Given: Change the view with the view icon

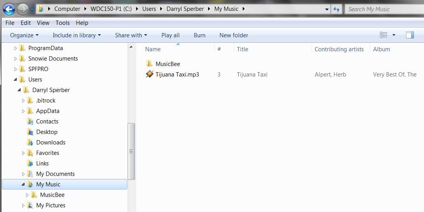Looking at the screenshot, I should [x=384, y=35].
